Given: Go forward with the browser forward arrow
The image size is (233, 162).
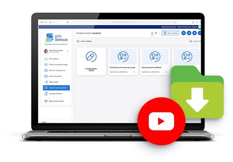Looking at the screenshot, I should [58, 22].
